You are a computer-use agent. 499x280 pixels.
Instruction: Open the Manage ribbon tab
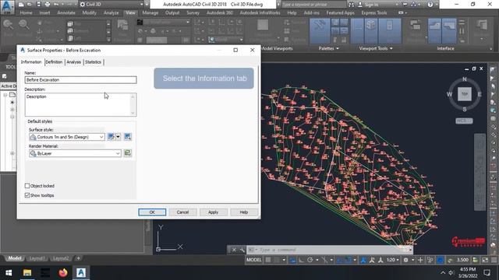[x=150, y=12]
